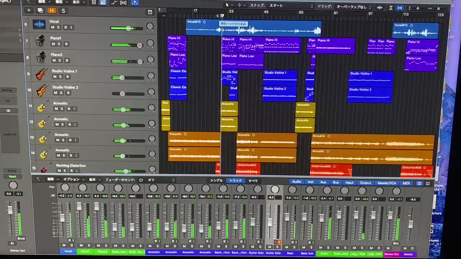Screen dimensions: 461x259
Task: Record-enable the Piano2 track
Action: pyautogui.click(x=67, y=60)
